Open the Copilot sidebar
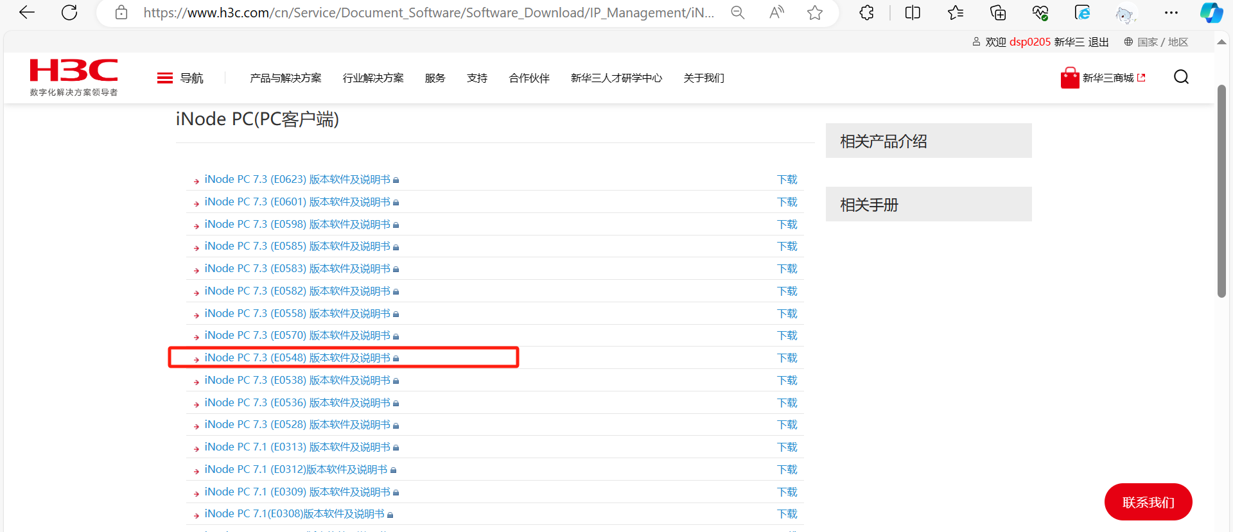The width and height of the screenshot is (1233, 532). (x=1211, y=12)
